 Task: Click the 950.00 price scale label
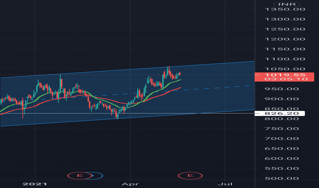coord(282,89)
